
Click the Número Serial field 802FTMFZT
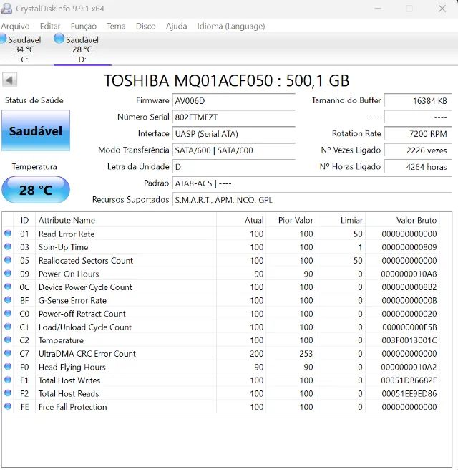234,117
